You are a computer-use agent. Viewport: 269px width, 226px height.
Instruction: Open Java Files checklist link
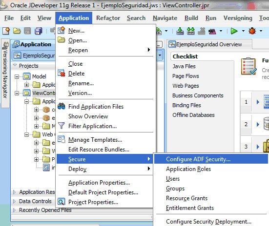[184, 66]
